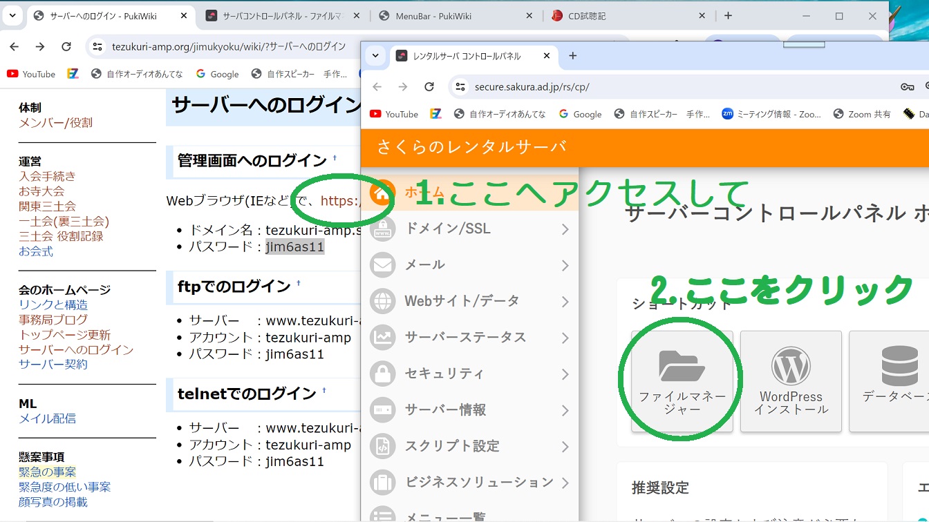Expand the サーバー情報 menu chevron
The image size is (929, 522).
click(565, 410)
